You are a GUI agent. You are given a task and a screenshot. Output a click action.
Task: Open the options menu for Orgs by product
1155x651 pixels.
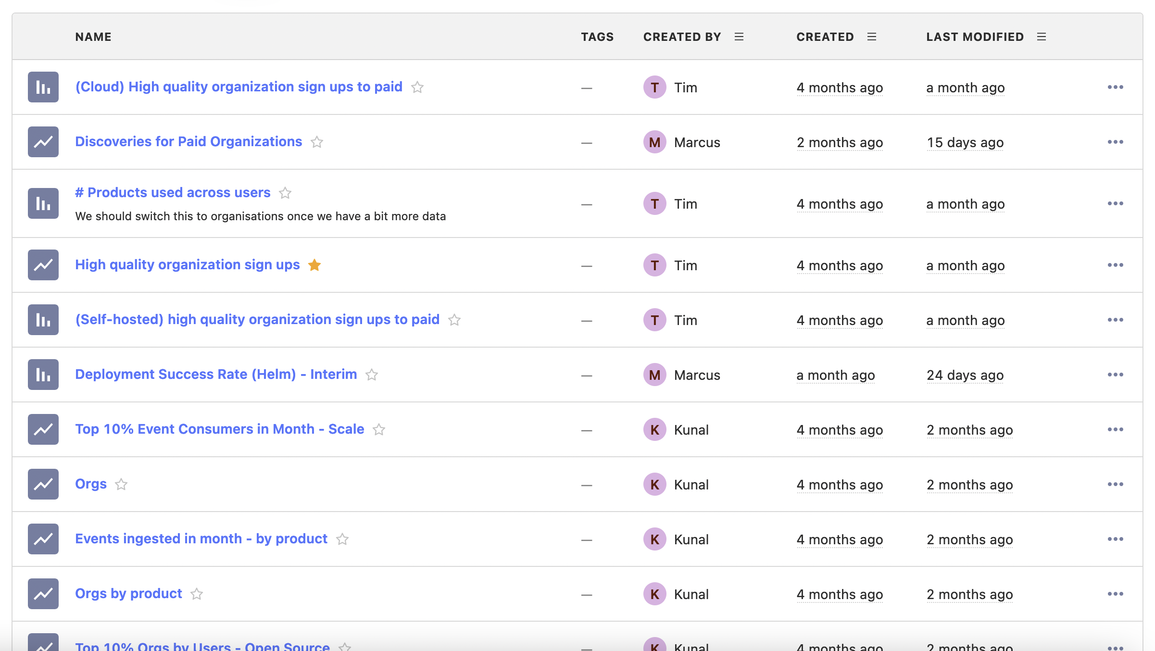[x=1115, y=593]
